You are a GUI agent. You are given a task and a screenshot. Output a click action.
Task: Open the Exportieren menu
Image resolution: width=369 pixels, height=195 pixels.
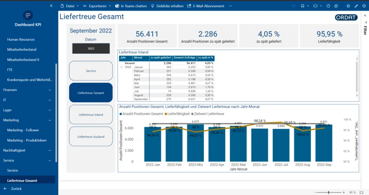(97, 6)
